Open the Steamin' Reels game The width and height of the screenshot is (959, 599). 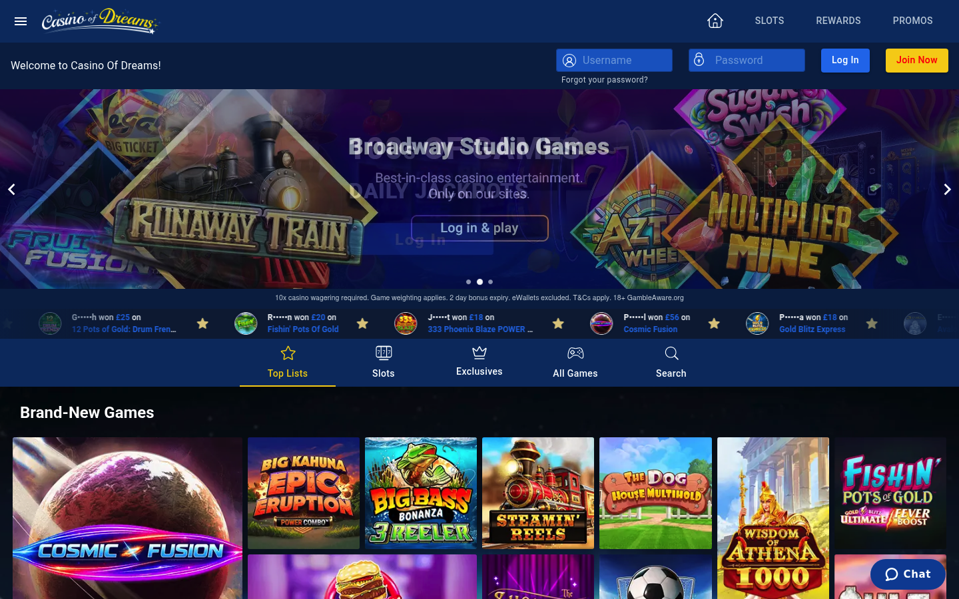[x=538, y=493]
